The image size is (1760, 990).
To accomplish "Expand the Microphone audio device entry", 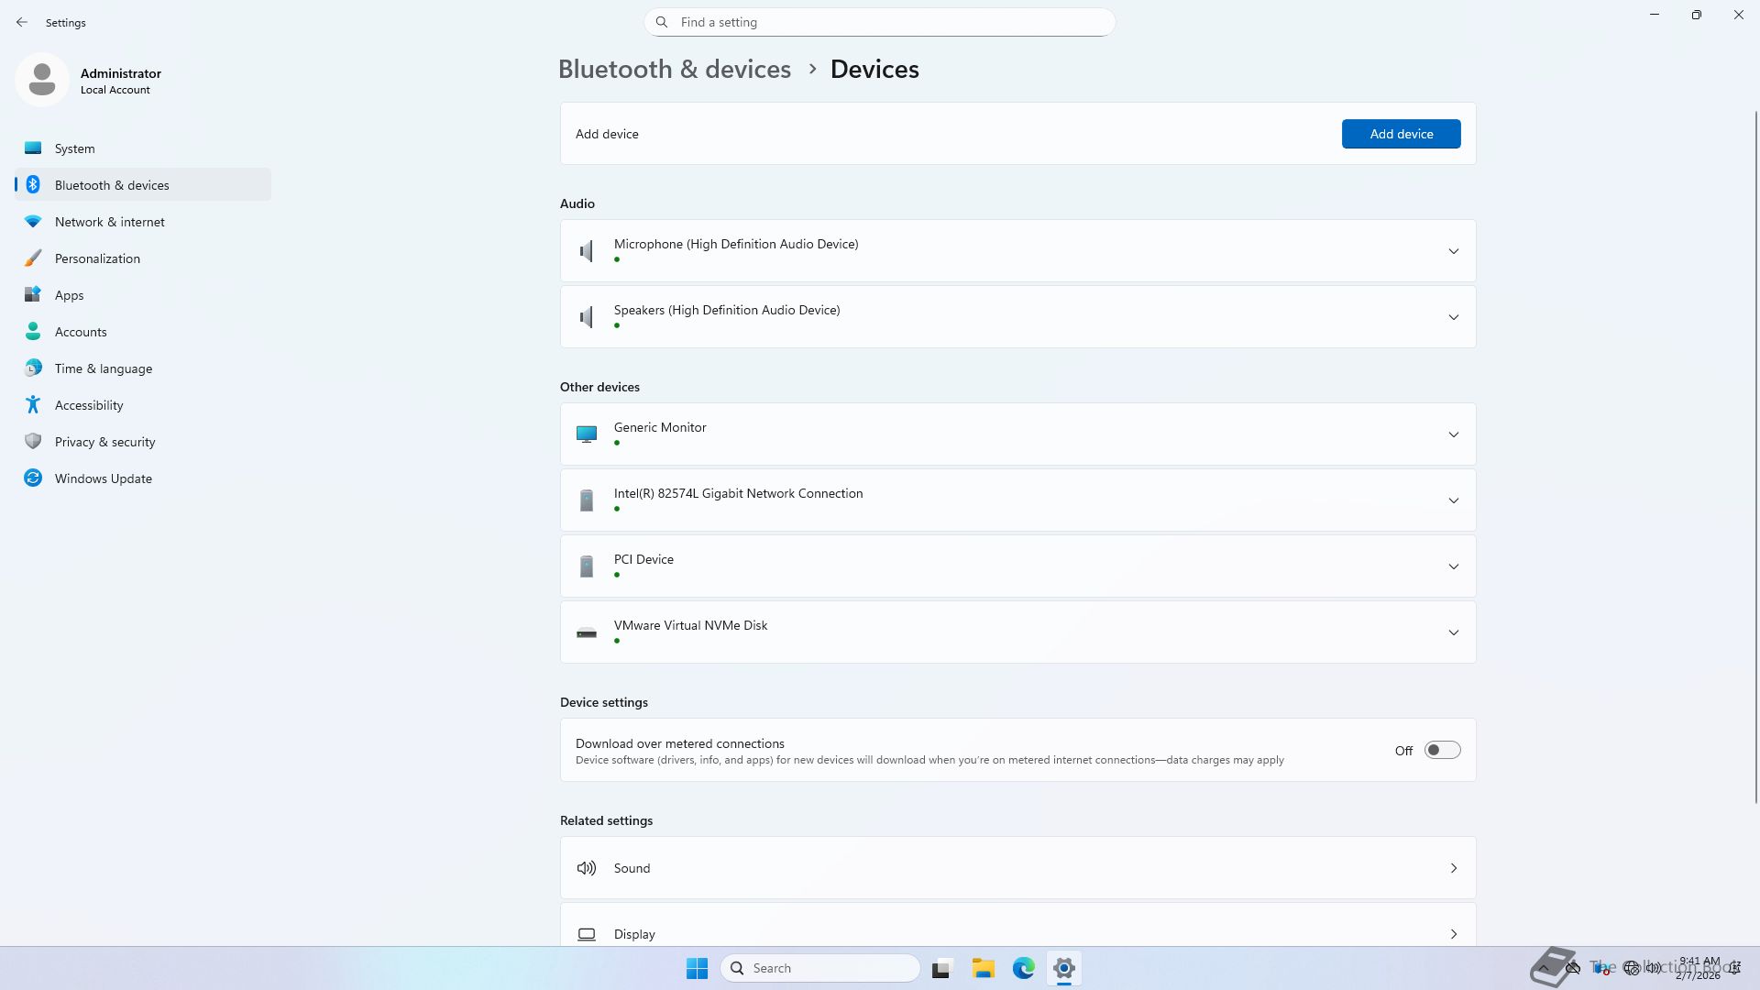I will pyautogui.click(x=1453, y=251).
